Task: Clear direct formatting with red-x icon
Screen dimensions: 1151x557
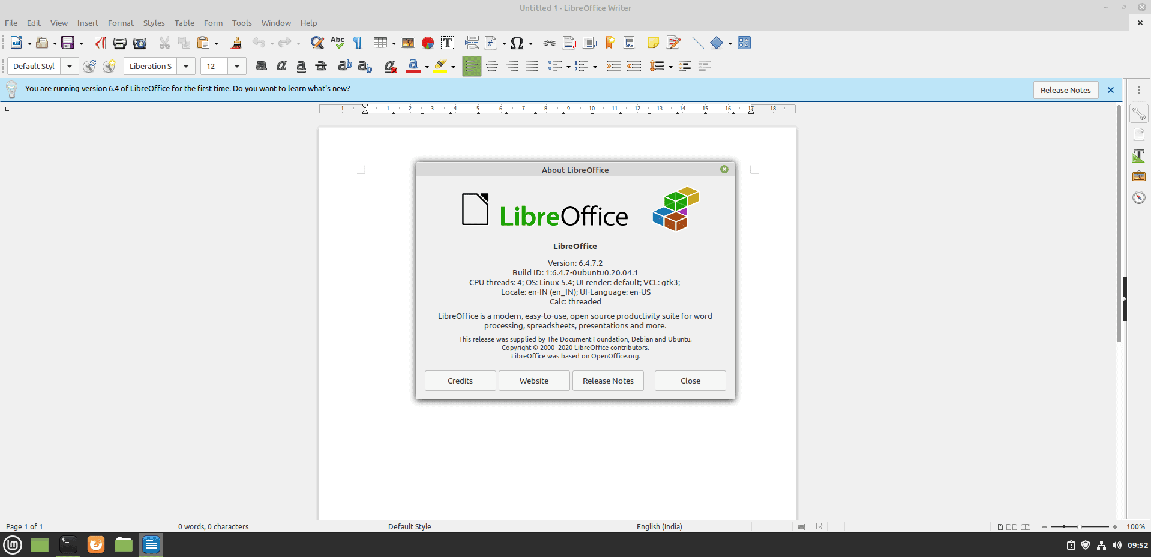Action: coord(391,66)
